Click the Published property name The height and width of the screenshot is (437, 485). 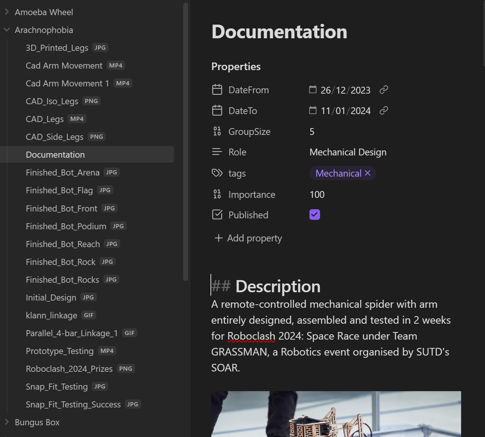tap(248, 215)
